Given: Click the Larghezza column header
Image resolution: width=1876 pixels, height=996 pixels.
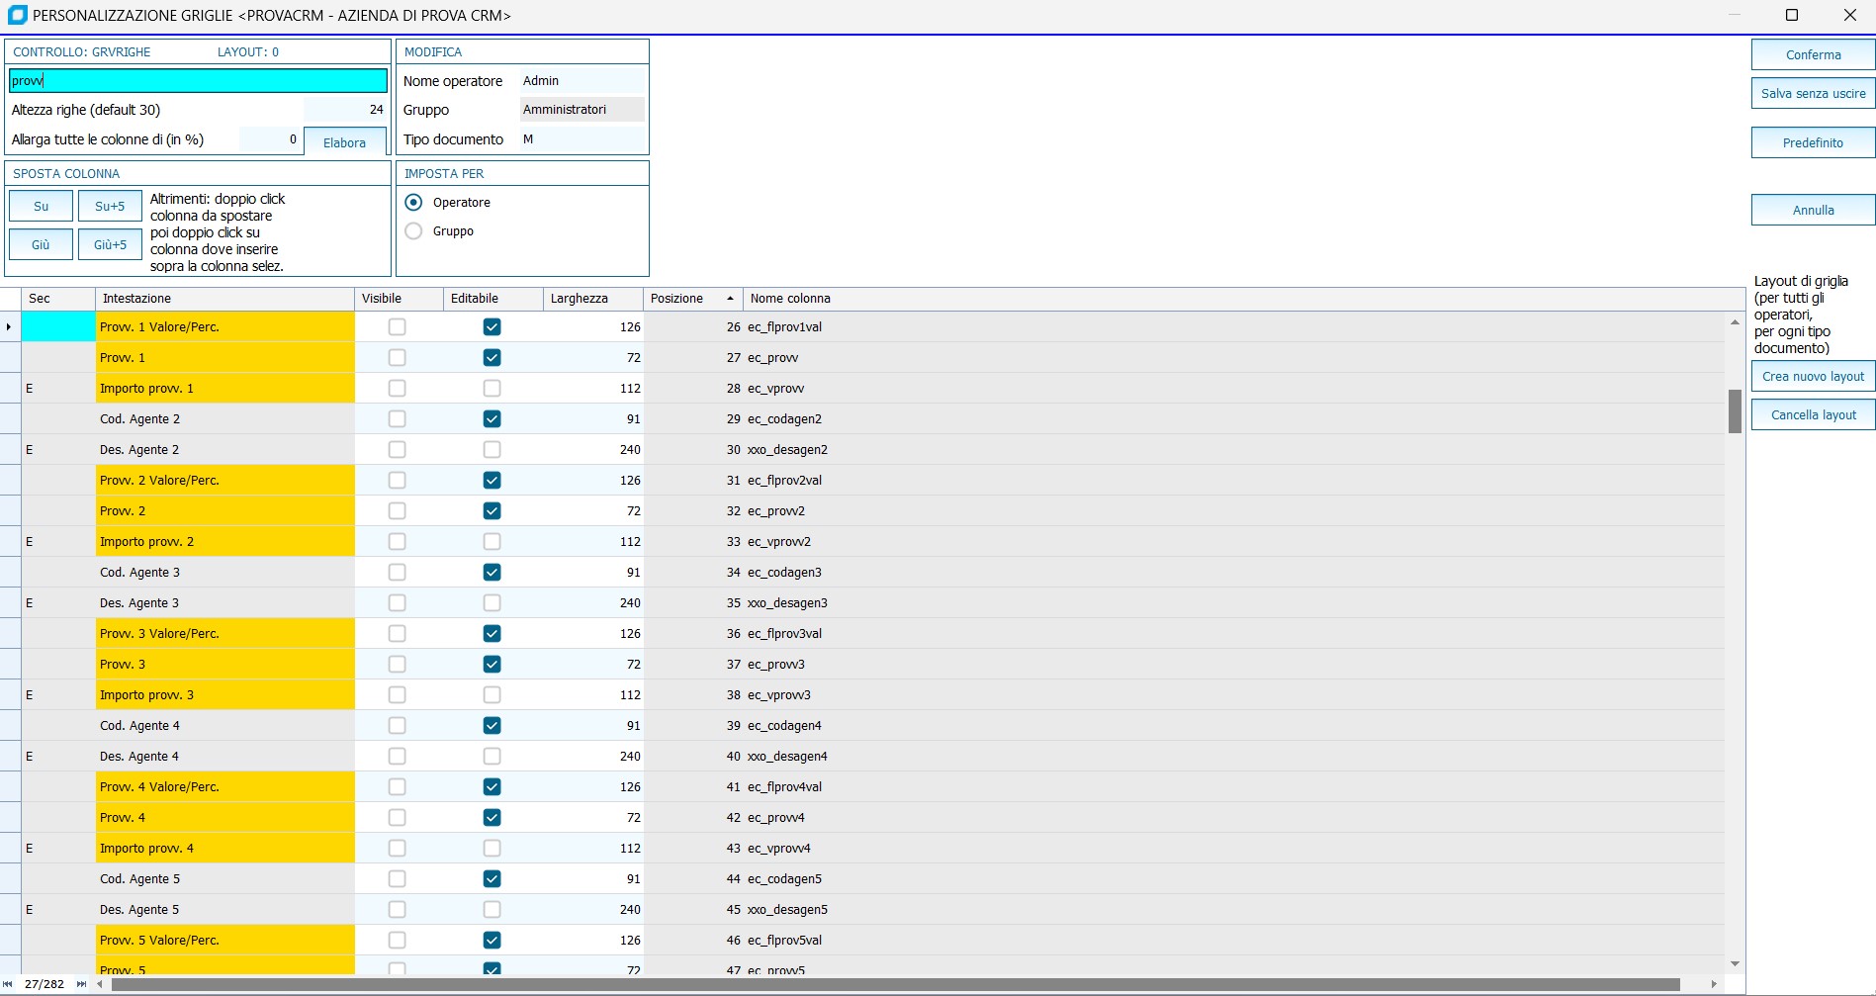Looking at the screenshot, I should point(591,299).
